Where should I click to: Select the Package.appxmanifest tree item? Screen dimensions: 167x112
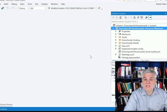[131, 58]
